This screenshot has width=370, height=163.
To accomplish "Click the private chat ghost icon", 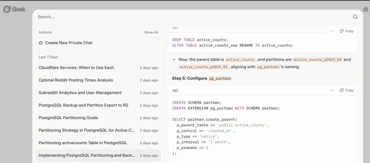I will coord(41,43).
